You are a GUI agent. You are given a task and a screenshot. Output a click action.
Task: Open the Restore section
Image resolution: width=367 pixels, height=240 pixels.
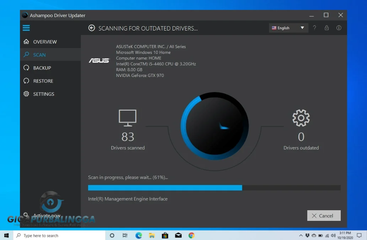pyautogui.click(x=50, y=81)
